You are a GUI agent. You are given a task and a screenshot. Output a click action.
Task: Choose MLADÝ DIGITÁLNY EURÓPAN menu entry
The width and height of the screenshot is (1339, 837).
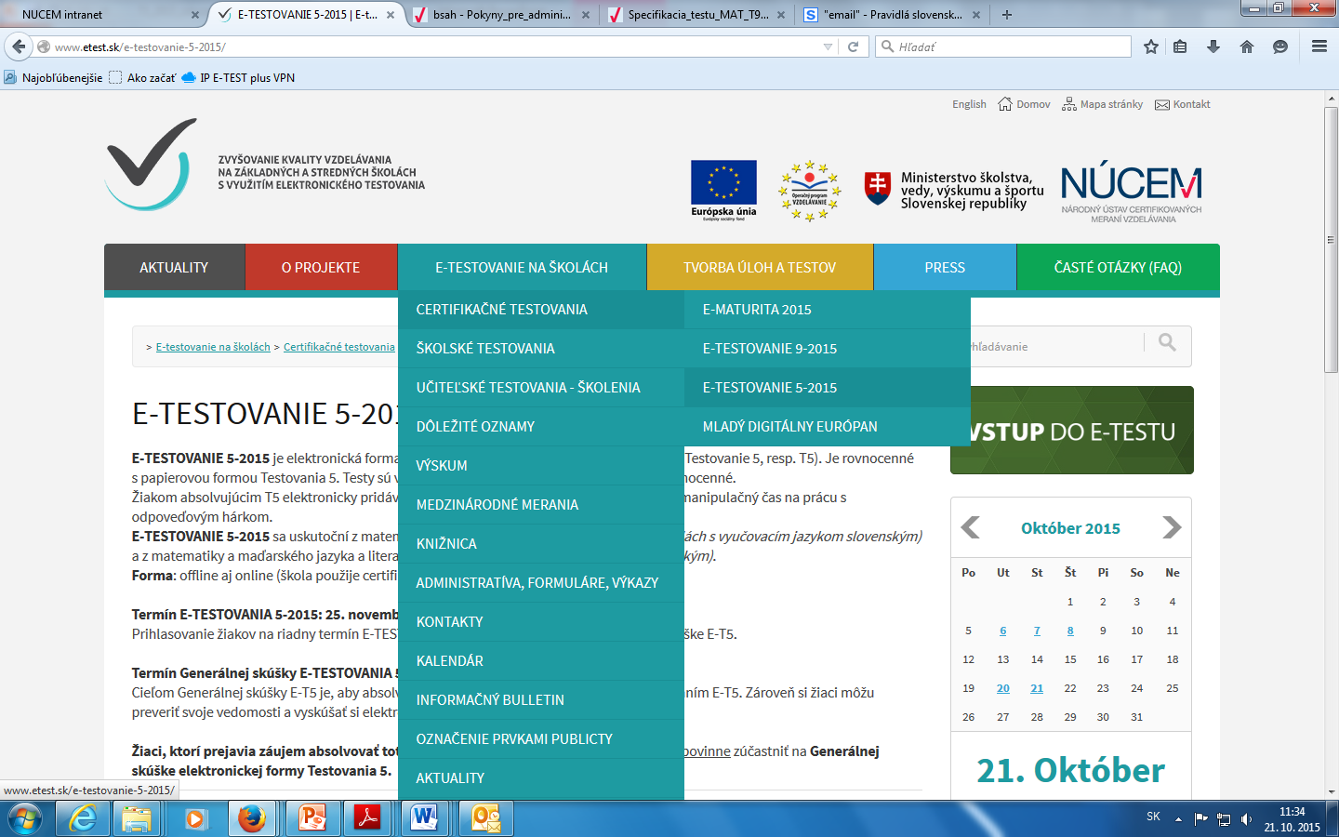point(828,426)
